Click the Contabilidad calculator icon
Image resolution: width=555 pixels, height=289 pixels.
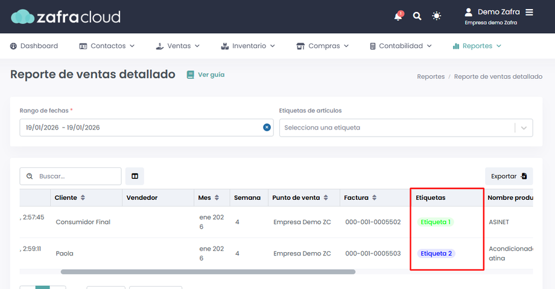373,46
